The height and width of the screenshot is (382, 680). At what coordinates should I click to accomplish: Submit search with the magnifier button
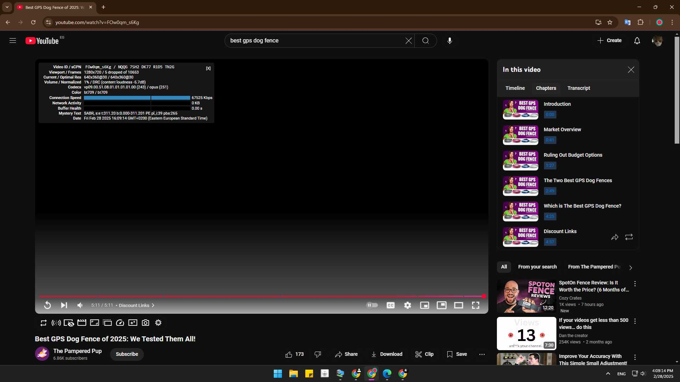coord(426,41)
